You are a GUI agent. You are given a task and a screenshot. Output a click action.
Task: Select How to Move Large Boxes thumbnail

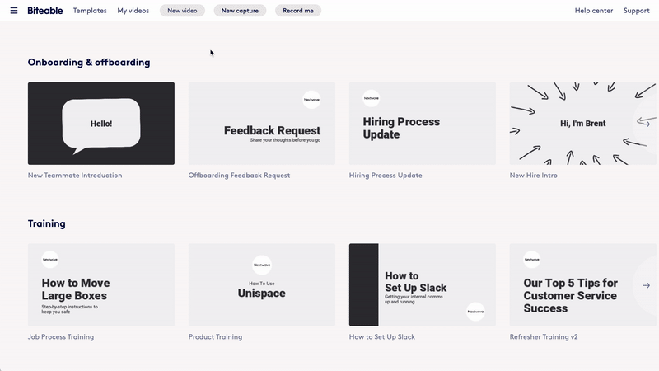click(101, 284)
